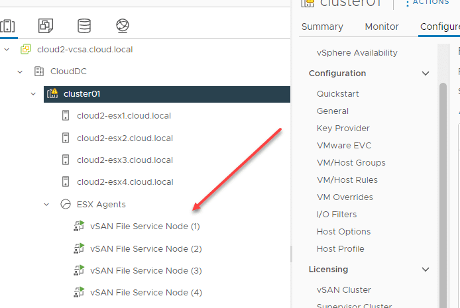Screen dimensions: 460x308
Task: Click the Configure menu vertical scrollbar
Action: (443, 195)
